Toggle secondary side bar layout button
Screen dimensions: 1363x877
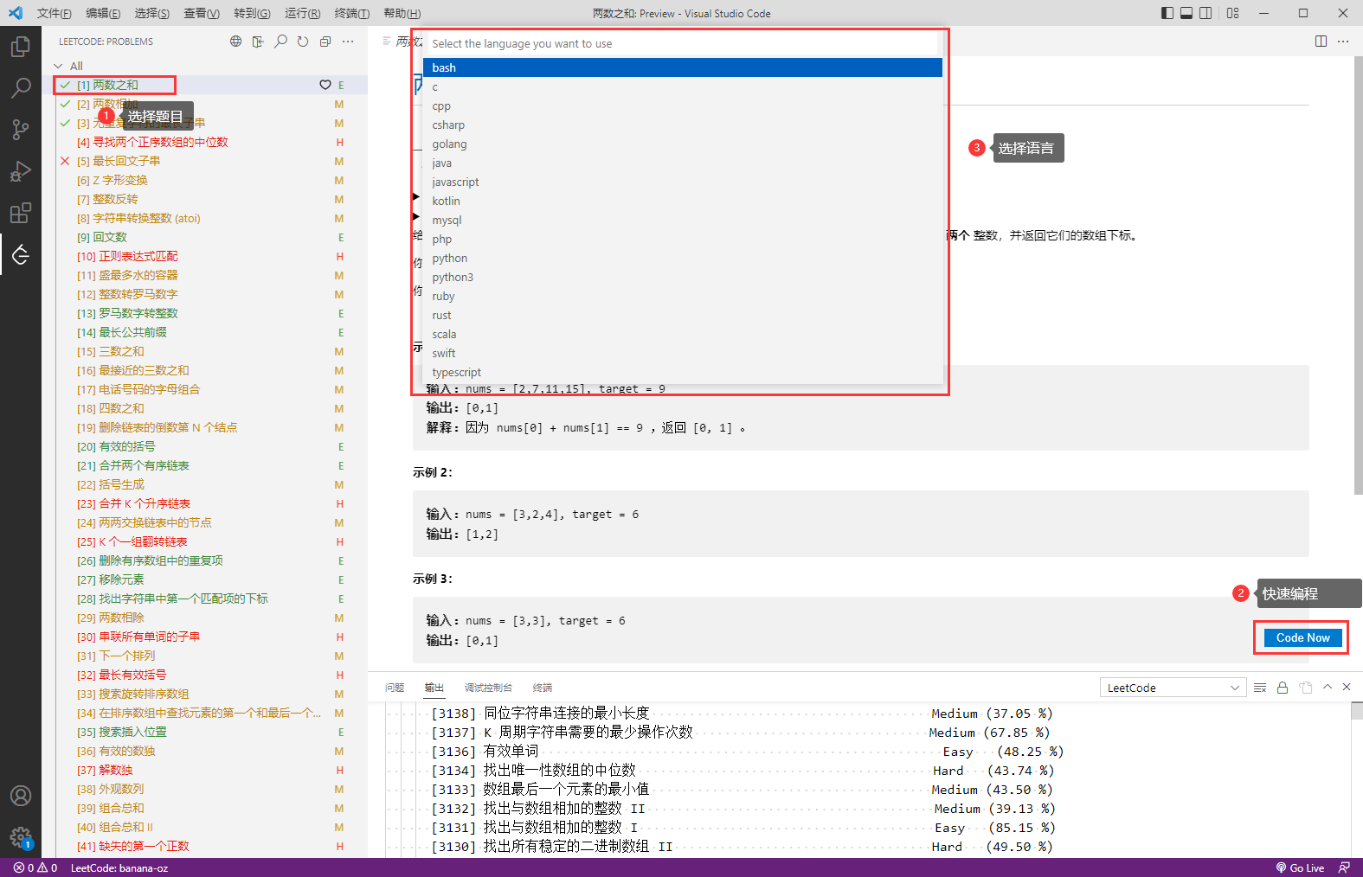[x=1205, y=13]
